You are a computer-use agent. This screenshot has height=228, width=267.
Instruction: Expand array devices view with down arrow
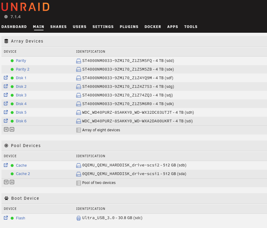pyautogui.click(x=6, y=129)
